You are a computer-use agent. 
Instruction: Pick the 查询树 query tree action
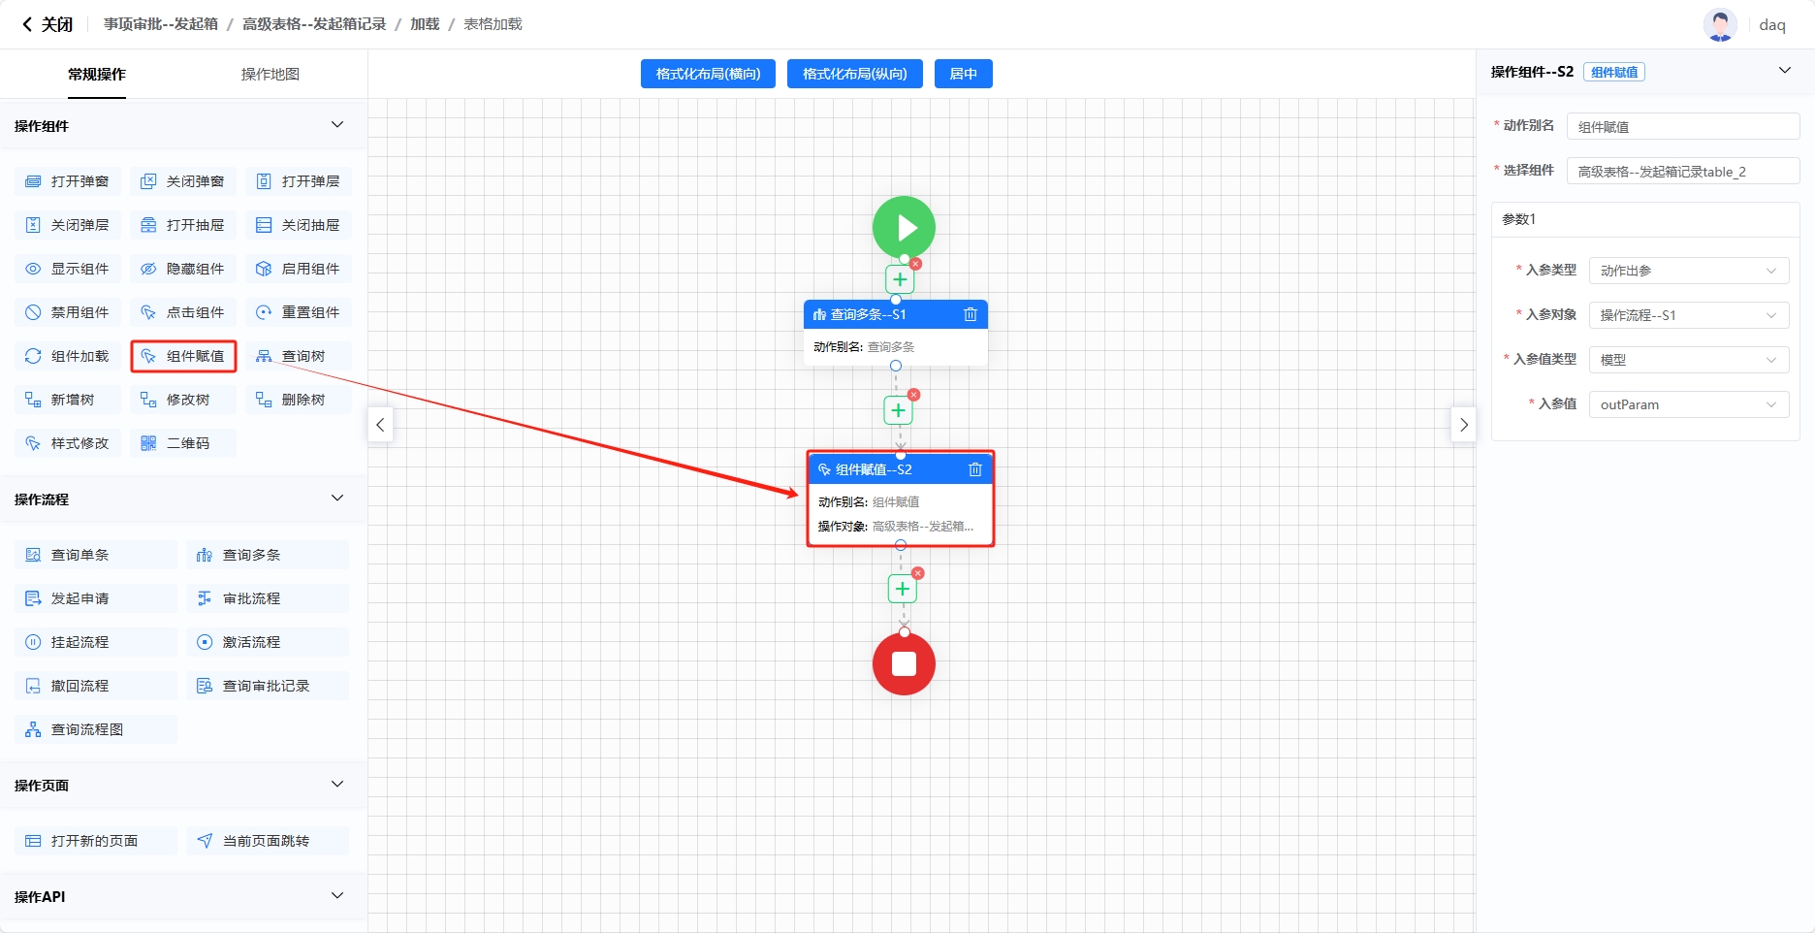(x=298, y=356)
